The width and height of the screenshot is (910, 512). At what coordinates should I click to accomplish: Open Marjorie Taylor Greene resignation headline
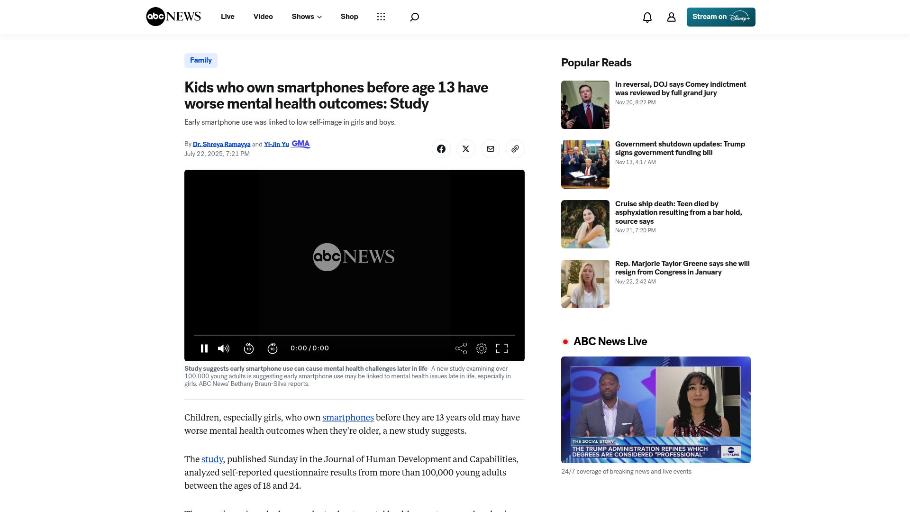pos(682,268)
